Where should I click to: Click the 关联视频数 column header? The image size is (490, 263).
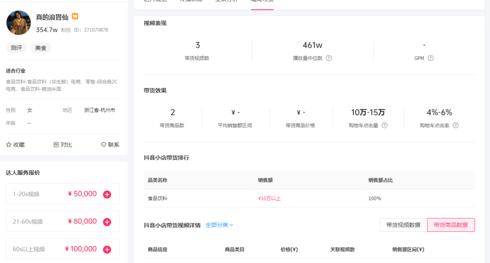tap(343, 249)
